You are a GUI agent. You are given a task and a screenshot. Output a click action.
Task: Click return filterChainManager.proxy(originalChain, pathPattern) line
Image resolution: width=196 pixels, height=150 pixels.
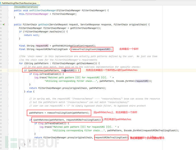pyautogui.click(x=68, y=88)
